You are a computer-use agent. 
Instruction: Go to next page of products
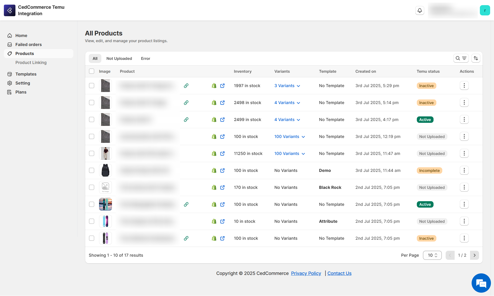(x=474, y=255)
